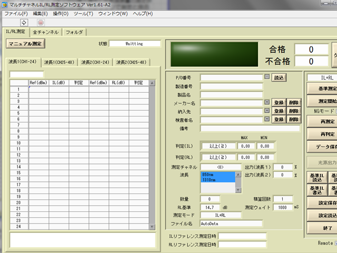Click 登録 button in the 検査者名 row
The width and height of the screenshot is (337, 253).
(279, 120)
